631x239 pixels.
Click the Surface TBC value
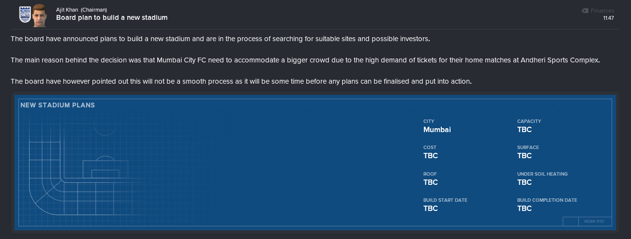click(x=525, y=156)
